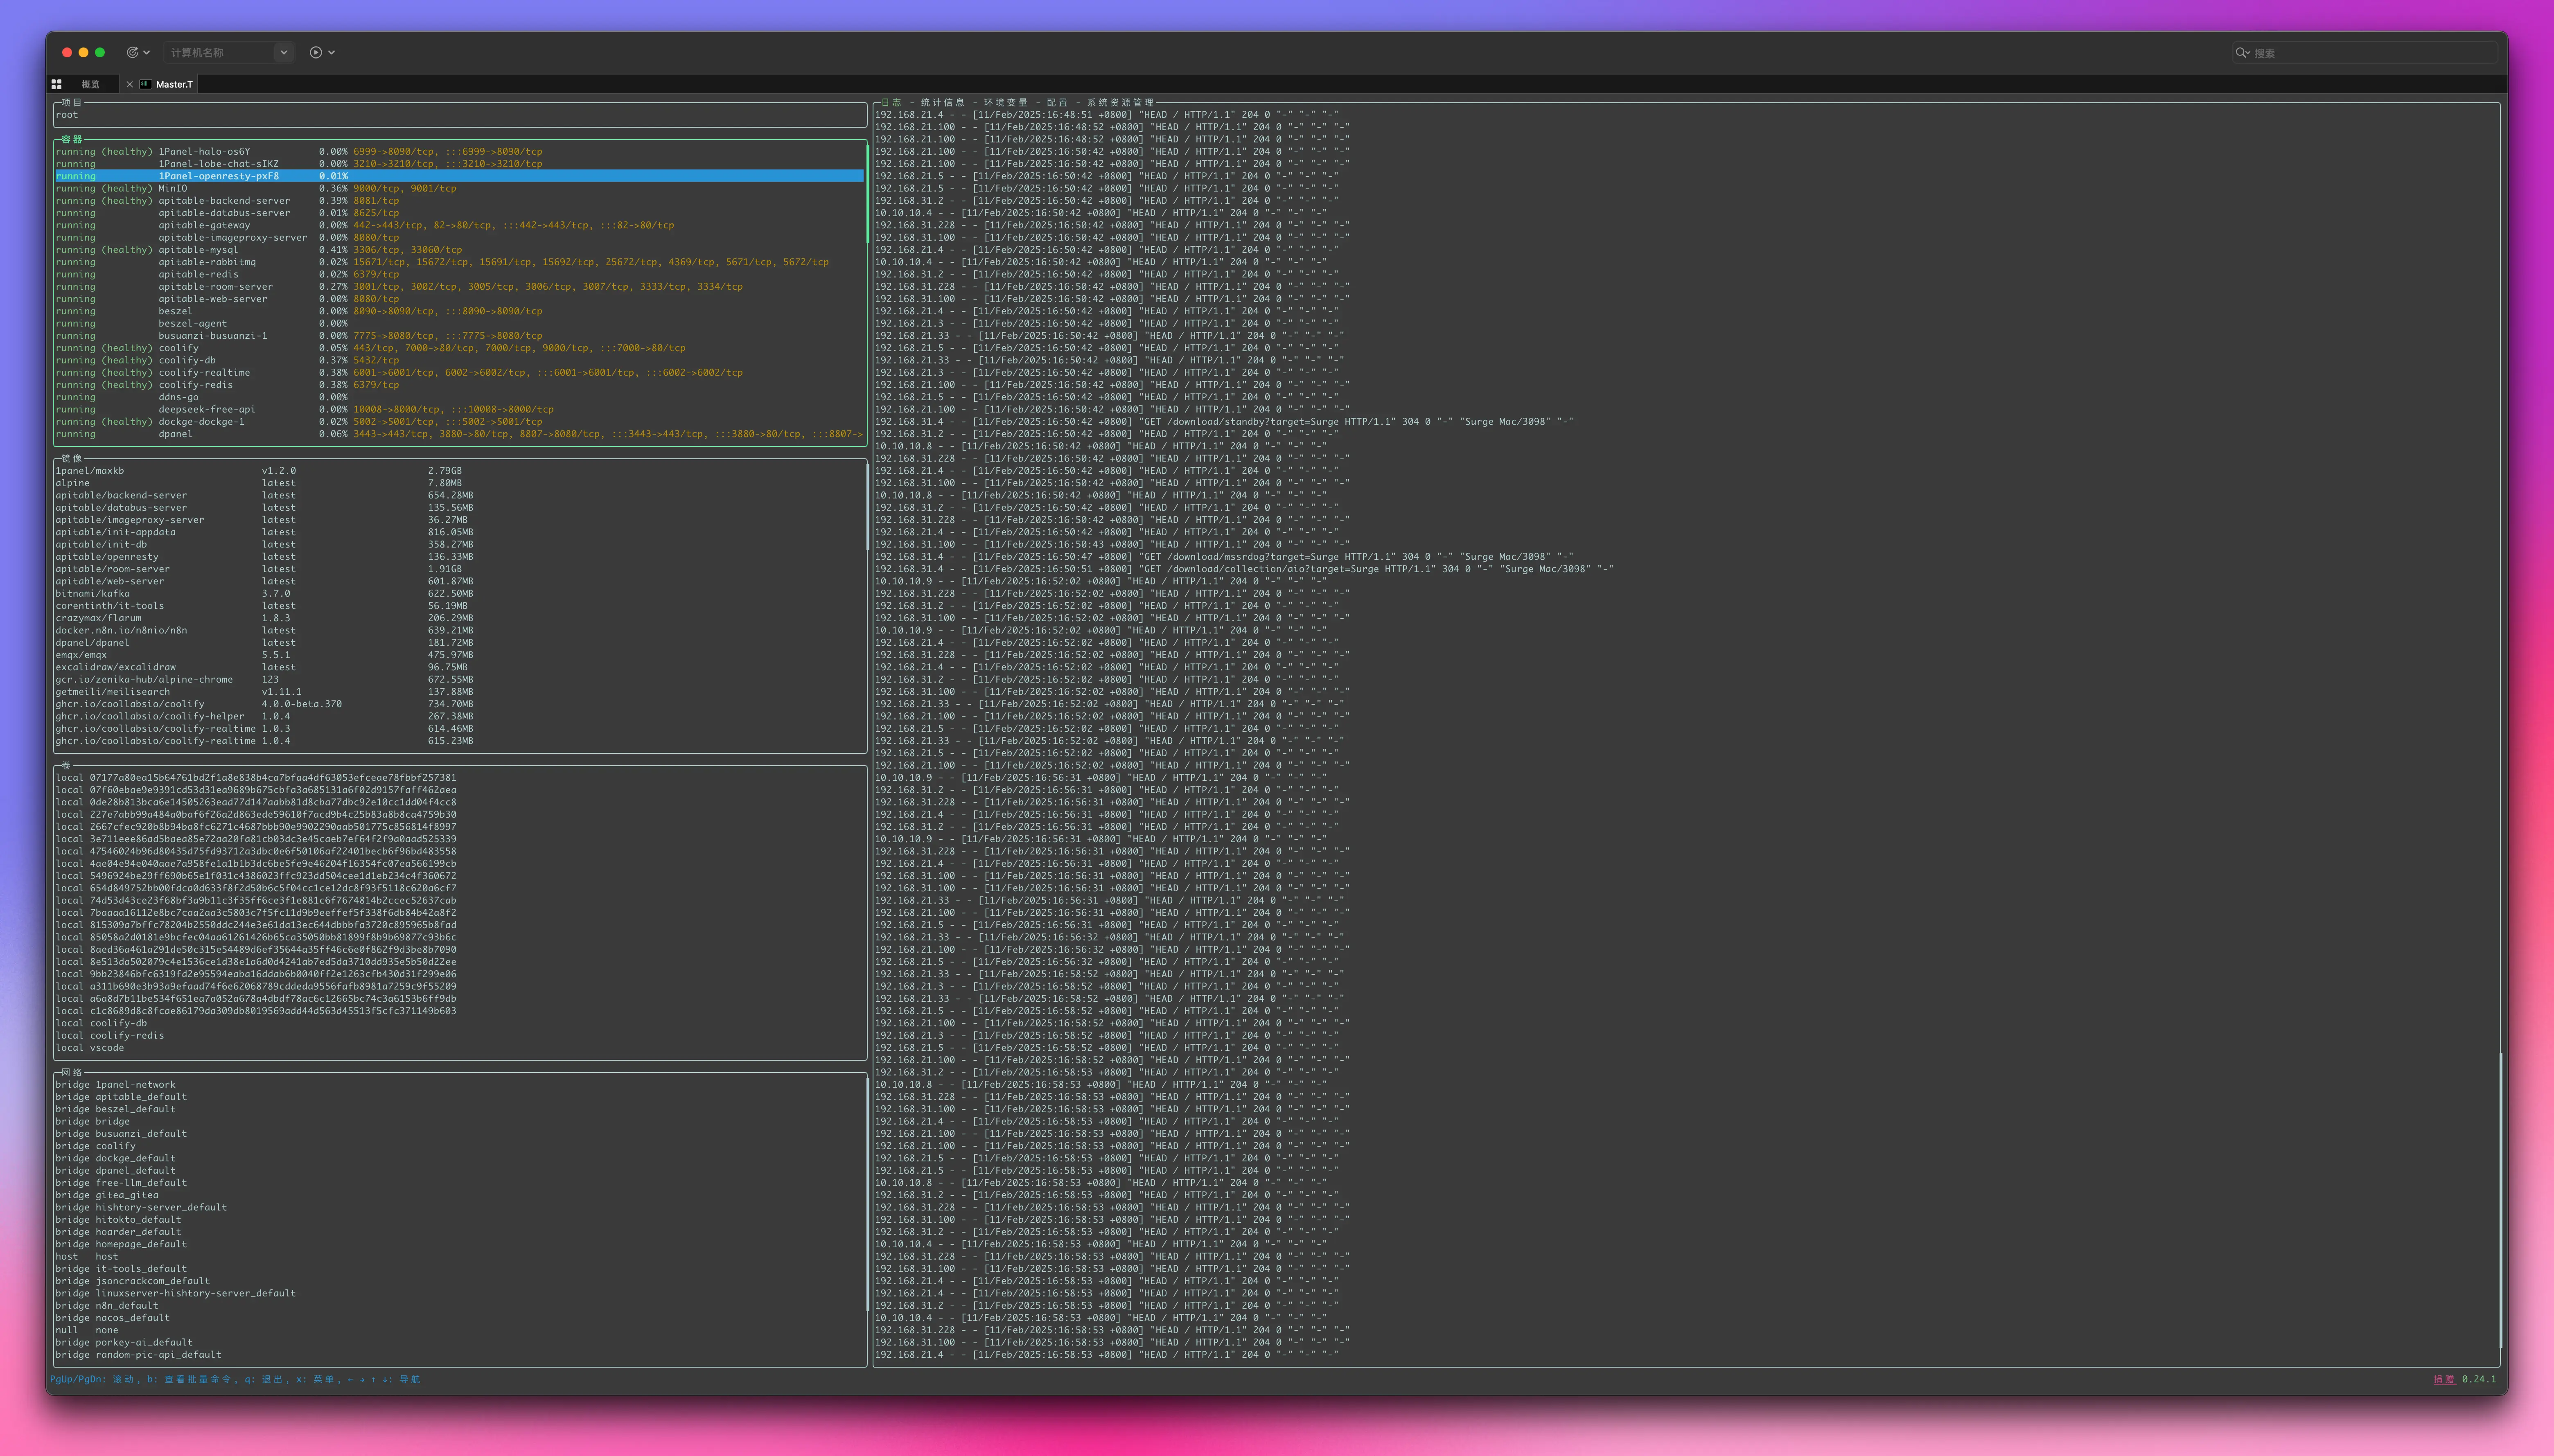Click the 1panel/maxkb image entry

coord(90,470)
